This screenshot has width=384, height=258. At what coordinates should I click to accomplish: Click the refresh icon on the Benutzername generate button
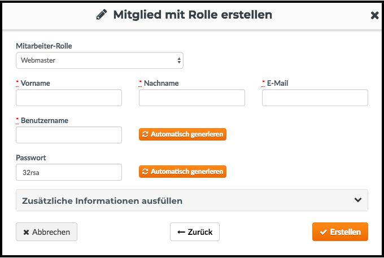(x=145, y=134)
